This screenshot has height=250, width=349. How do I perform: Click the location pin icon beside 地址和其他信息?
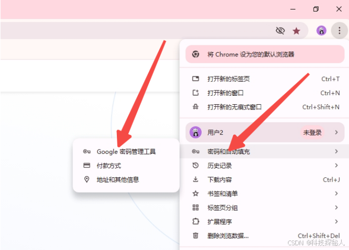[x=86, y=179]
